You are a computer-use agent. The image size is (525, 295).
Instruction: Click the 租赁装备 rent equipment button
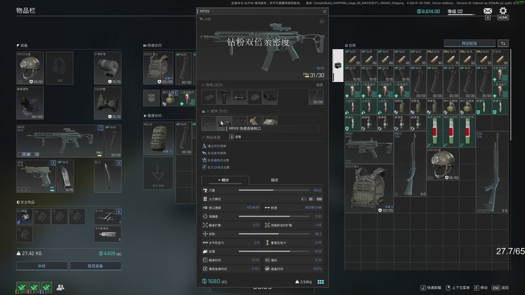(x=95, y=266)
